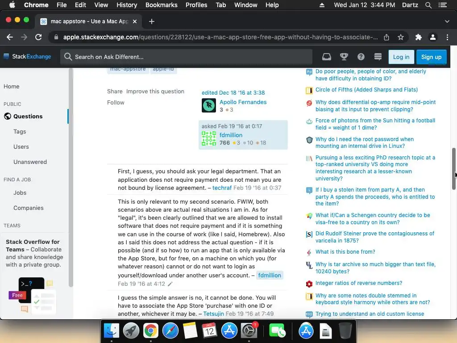Screen dimensions: 457x343
Task: Expand the tab search chevron
Action: point(447,21)
